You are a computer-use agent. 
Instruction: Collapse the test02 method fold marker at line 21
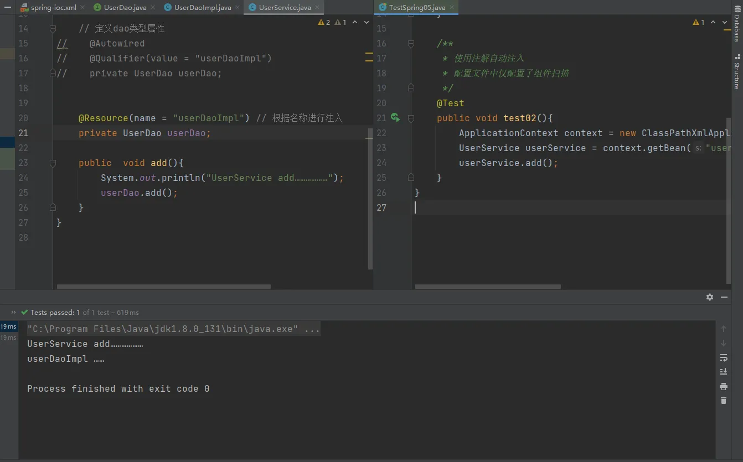point(411,118)
